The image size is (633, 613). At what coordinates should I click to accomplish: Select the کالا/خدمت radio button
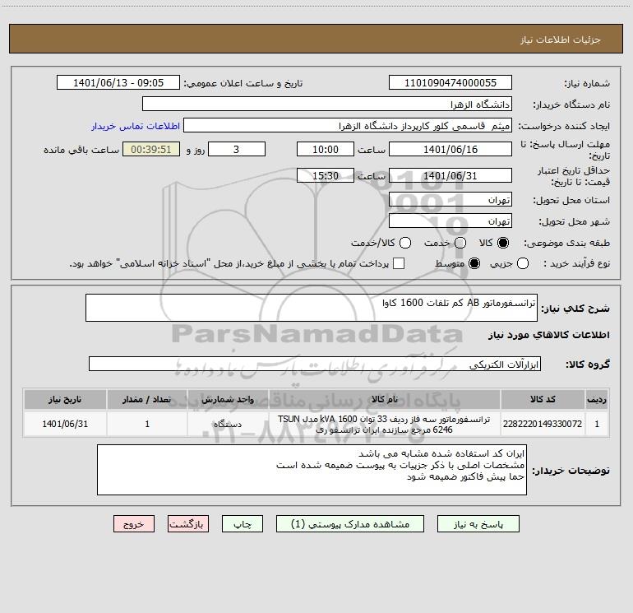[x=405, y=243]
